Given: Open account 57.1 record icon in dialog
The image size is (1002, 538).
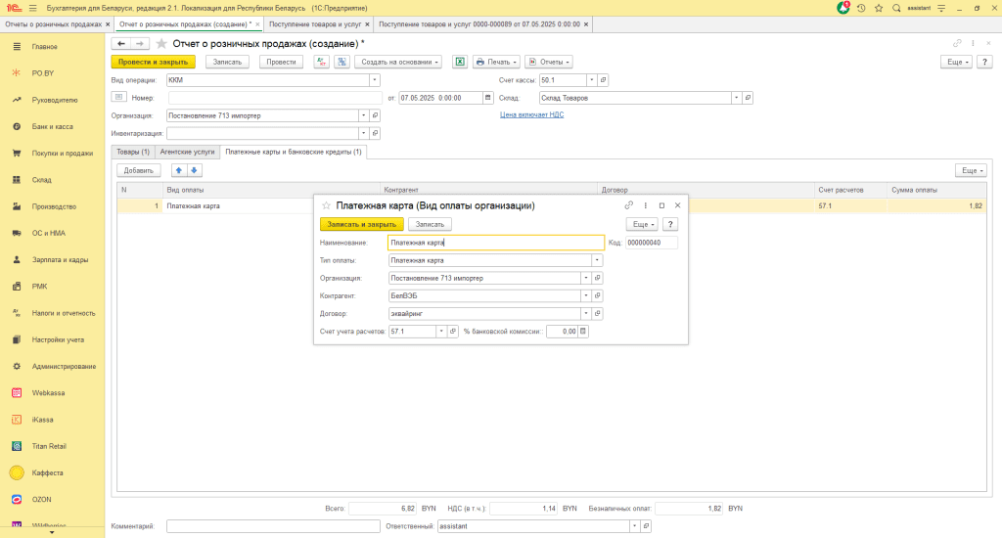Looking at the screenshot, I should (x=453, y=332).
